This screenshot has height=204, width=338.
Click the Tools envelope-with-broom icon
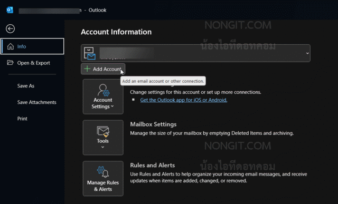point(103,131)
